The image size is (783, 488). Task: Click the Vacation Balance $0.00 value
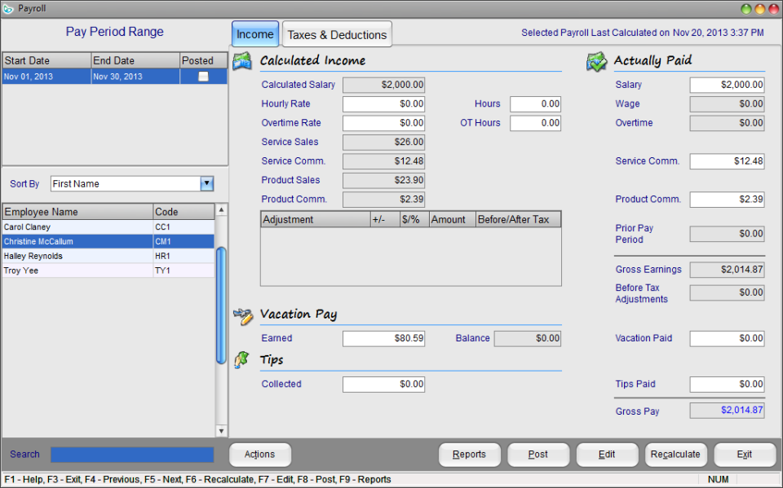(x=528, y=338)
